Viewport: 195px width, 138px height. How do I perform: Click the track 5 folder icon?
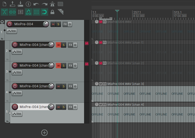(7, 121)
